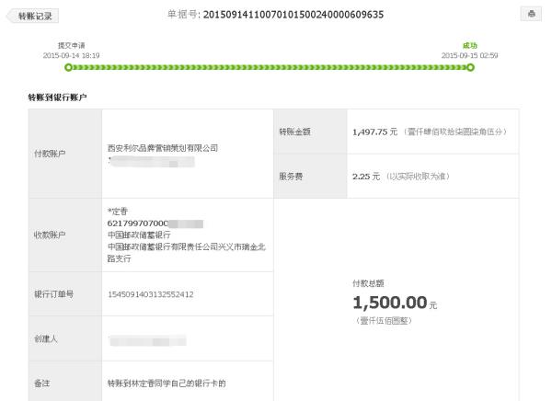Image resolution: width=552 pixels, height=401 pixels.
Task: Click the branch name 兴义市瑞金北路支行 text
Action: coord(187,252)
